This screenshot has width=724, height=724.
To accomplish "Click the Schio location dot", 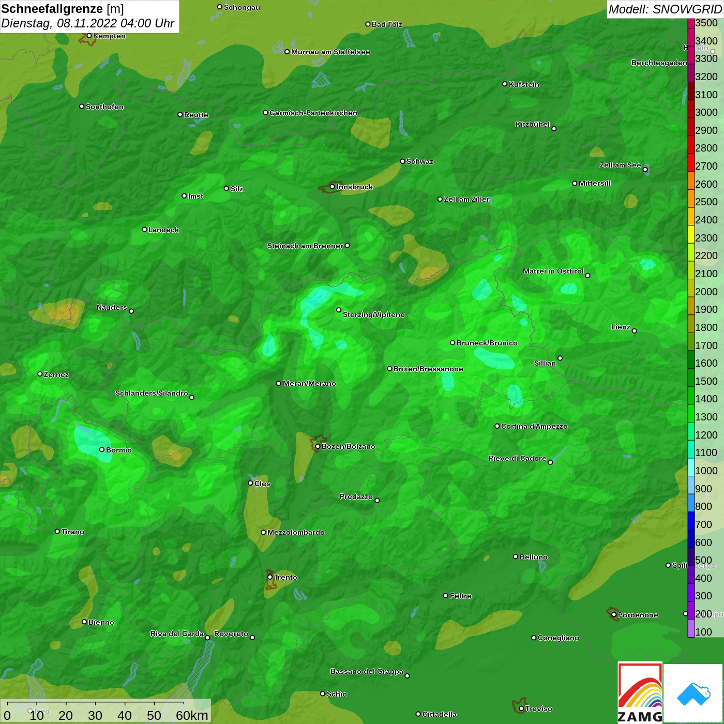I will coord(323,693).
